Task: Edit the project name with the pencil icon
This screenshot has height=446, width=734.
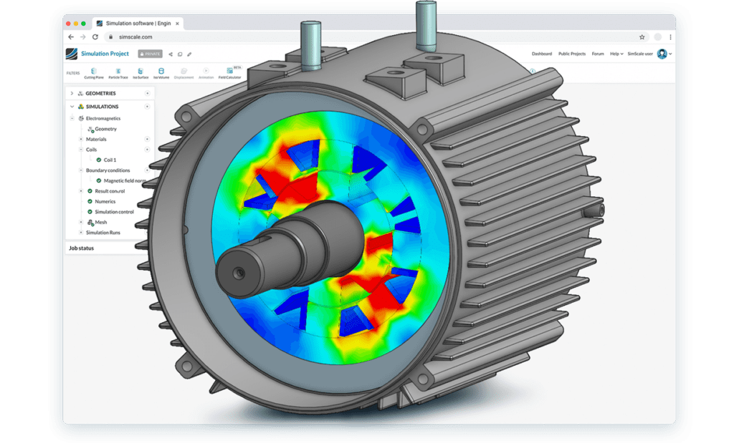Action: [190, 54]
